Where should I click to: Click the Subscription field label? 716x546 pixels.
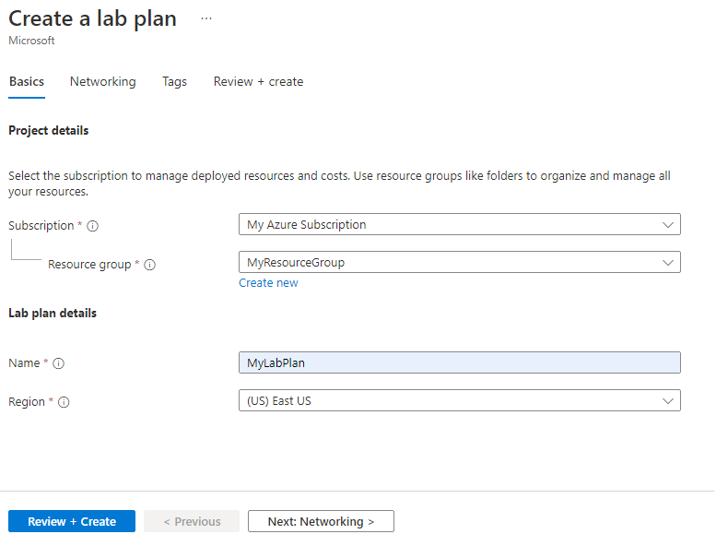click(x=41, y=226)
